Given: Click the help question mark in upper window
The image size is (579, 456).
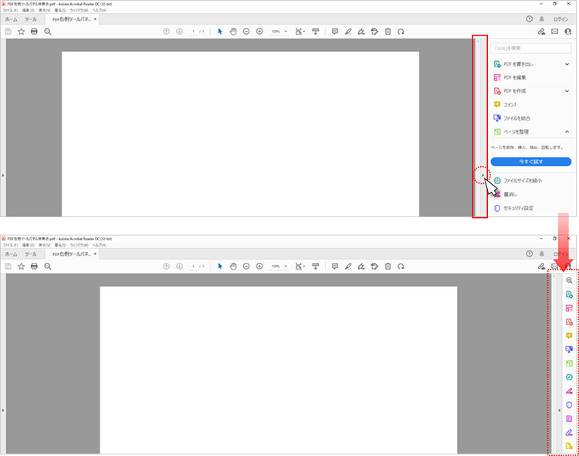Looking at the screenshot, I should pyautogui.click(x=530, y=18).
